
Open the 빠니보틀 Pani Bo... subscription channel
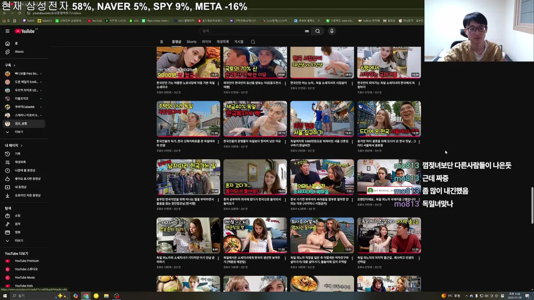23,74
